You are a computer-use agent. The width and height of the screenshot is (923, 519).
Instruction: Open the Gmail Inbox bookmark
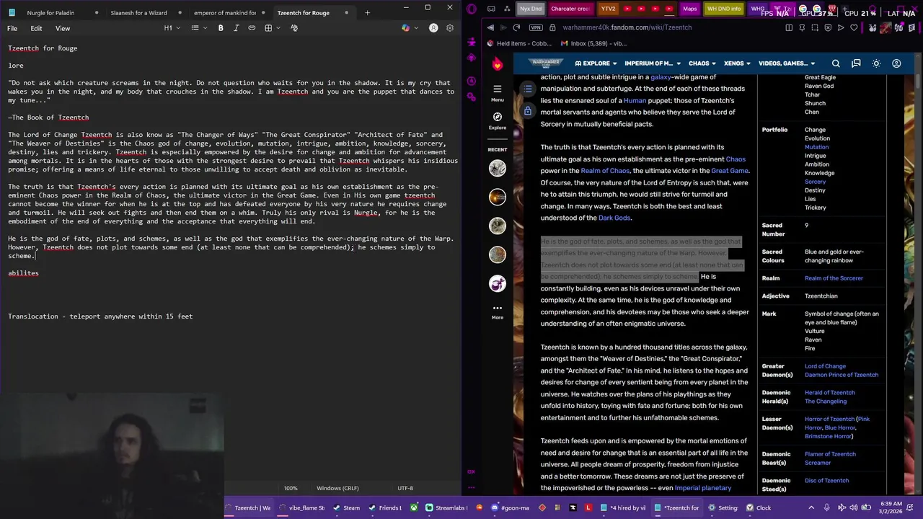coord(592,43)
